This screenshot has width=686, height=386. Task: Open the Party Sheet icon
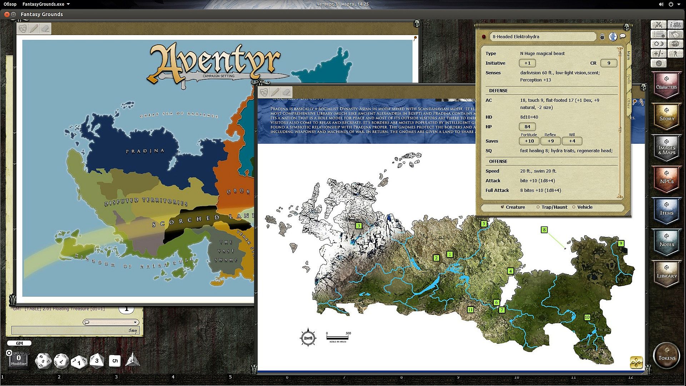(675, 25)
